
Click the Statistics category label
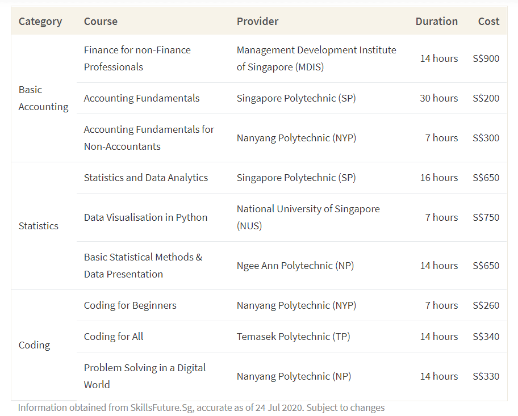point(38,225)
